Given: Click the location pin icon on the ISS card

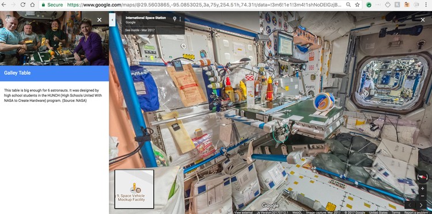Looking at the screenshot, I should (x=174, y=19).
